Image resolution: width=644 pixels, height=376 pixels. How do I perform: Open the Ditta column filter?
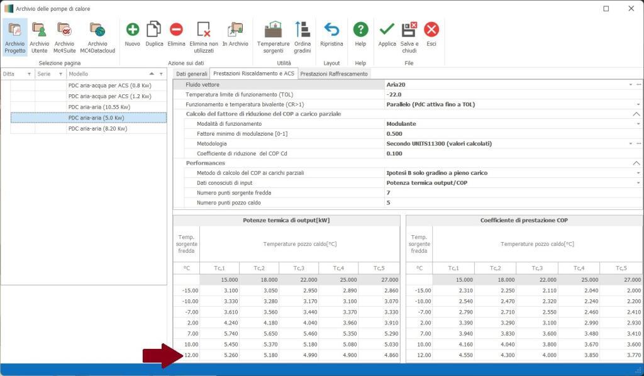pos(29,74)
